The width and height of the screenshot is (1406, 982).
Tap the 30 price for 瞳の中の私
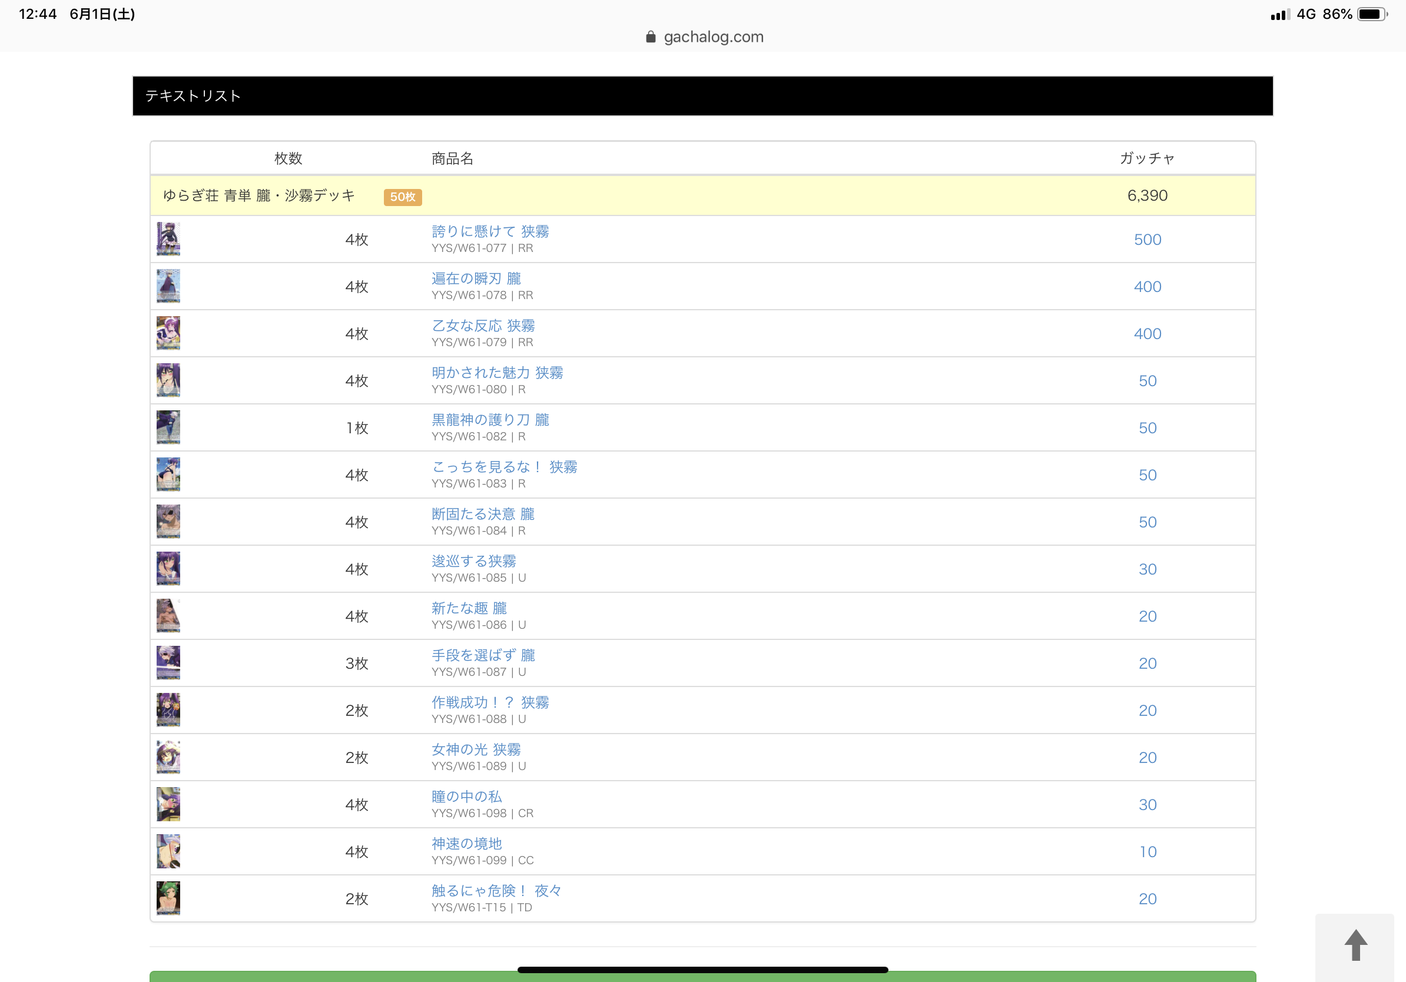coord(1148,805)
